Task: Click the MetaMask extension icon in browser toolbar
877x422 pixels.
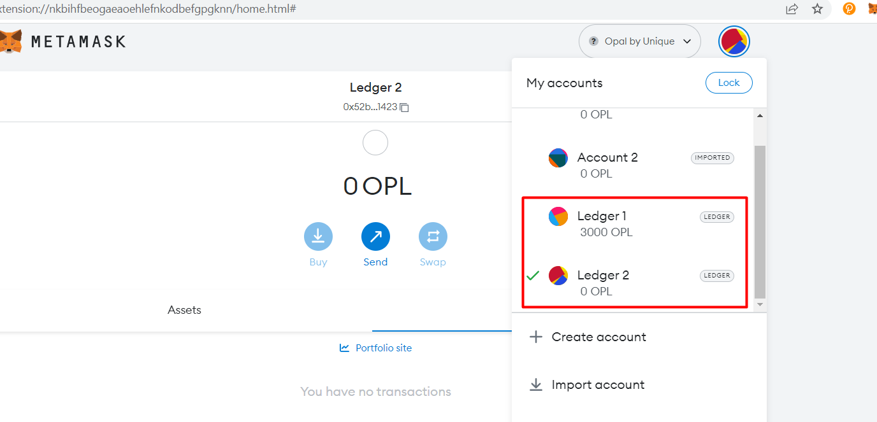Action: 873,9
